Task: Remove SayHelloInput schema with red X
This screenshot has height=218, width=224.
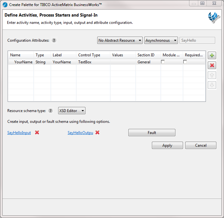Action: 37,132
